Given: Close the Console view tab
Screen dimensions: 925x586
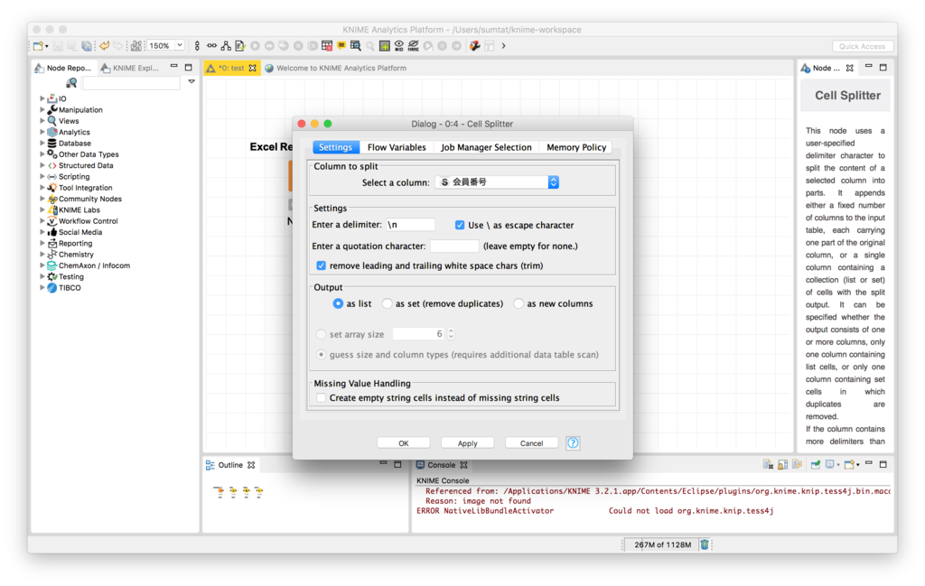Looking at the screenshot, I should click(x=463, y=465).
